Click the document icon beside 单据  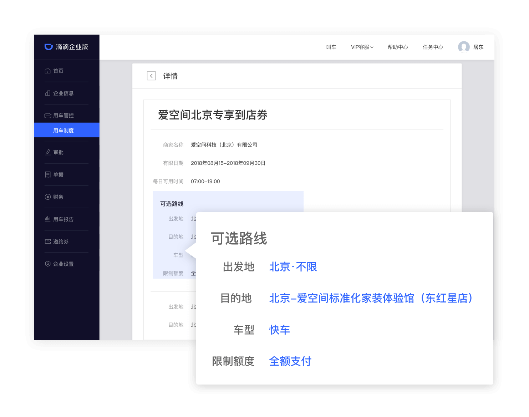47,174
